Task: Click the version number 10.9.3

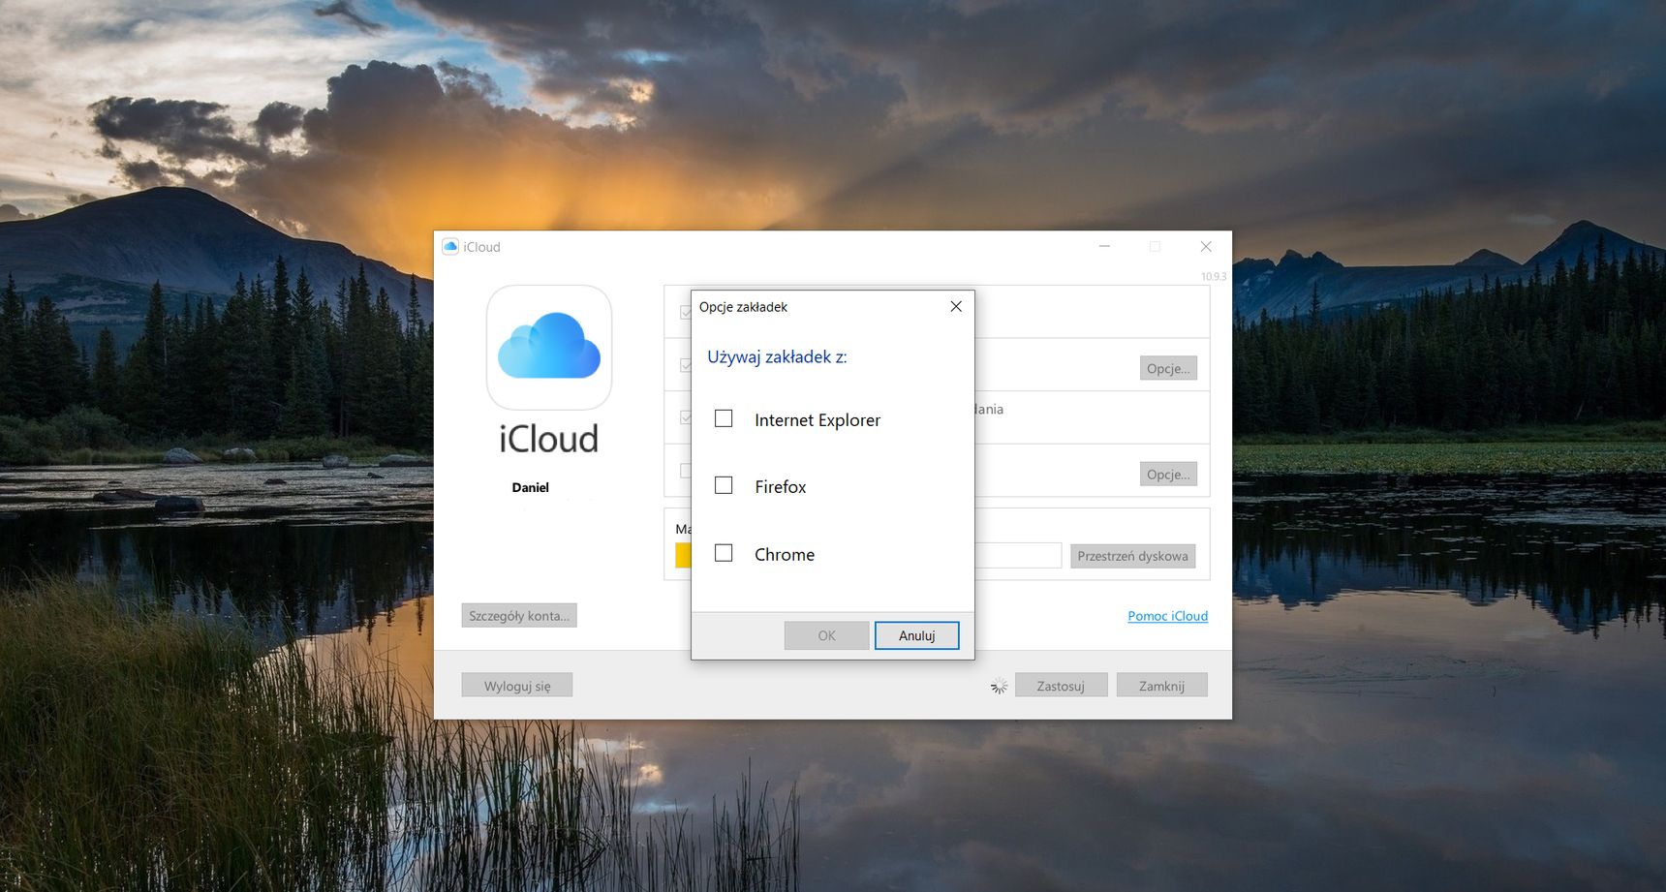Action: pyautogui.click(x=1214, y=277)
